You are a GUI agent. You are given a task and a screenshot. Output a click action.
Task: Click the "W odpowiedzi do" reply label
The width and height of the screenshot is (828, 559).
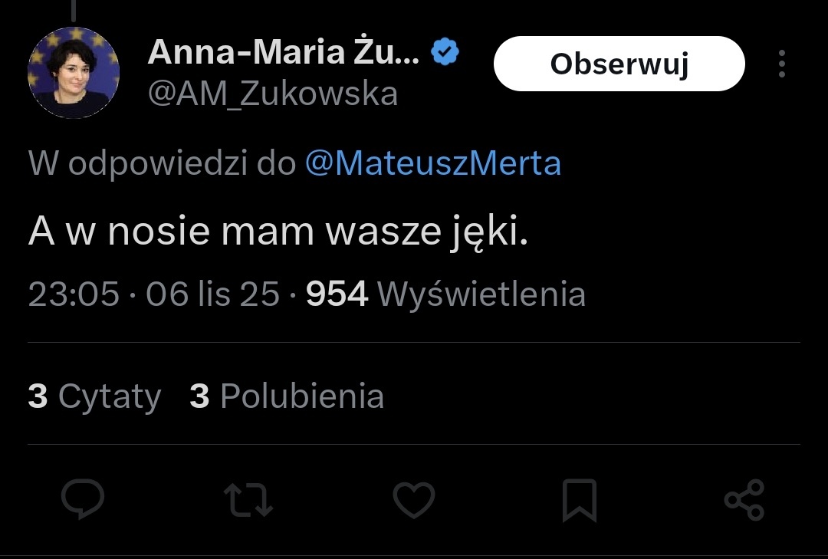[162, 163]
